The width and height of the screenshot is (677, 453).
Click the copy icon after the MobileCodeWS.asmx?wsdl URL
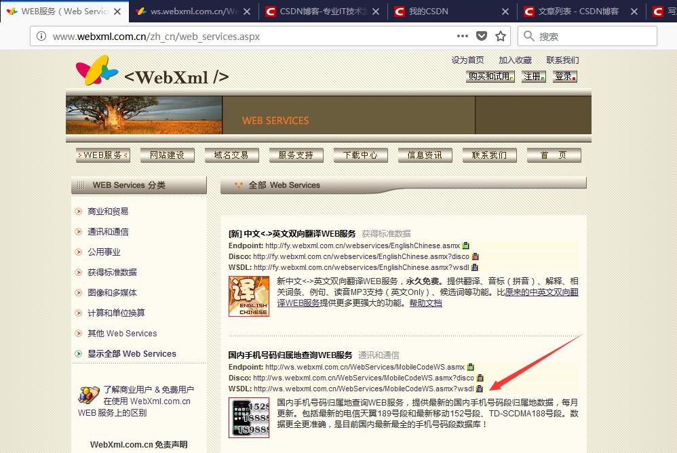pyautogui.click(x=479, y=389)
